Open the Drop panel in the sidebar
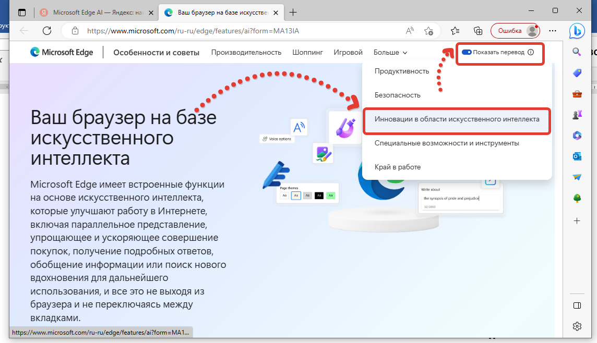The image size is (597, 343). tap(577, 177)
